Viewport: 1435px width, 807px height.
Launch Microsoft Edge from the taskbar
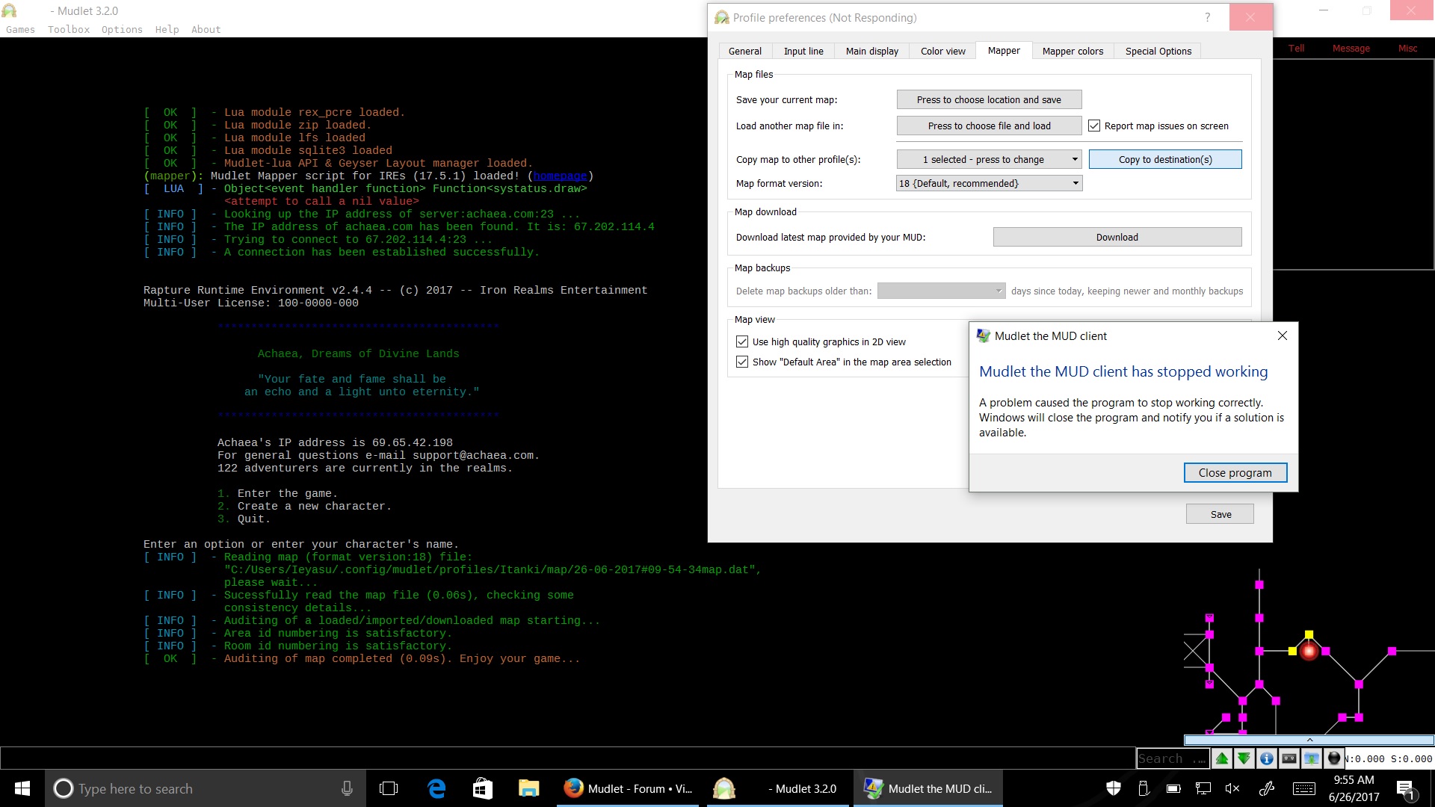point(436,788)
